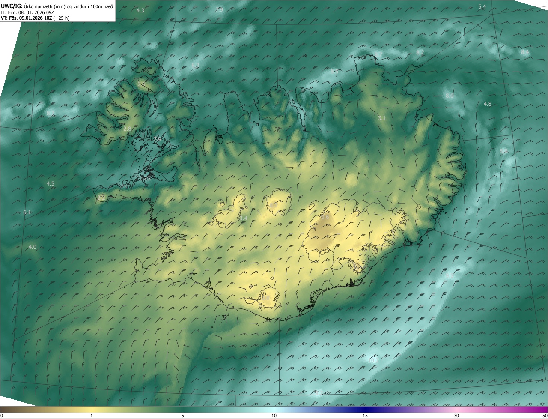The height and width of the screenshot is (419, 548).
Task: Click the 5.4 value label on map
Action: (482, 6)
